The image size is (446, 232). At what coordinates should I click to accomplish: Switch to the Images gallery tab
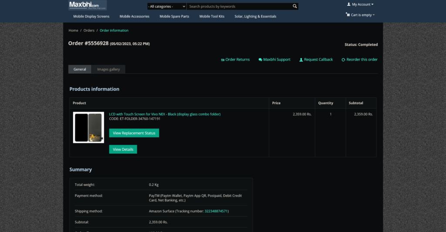[108, 69]
